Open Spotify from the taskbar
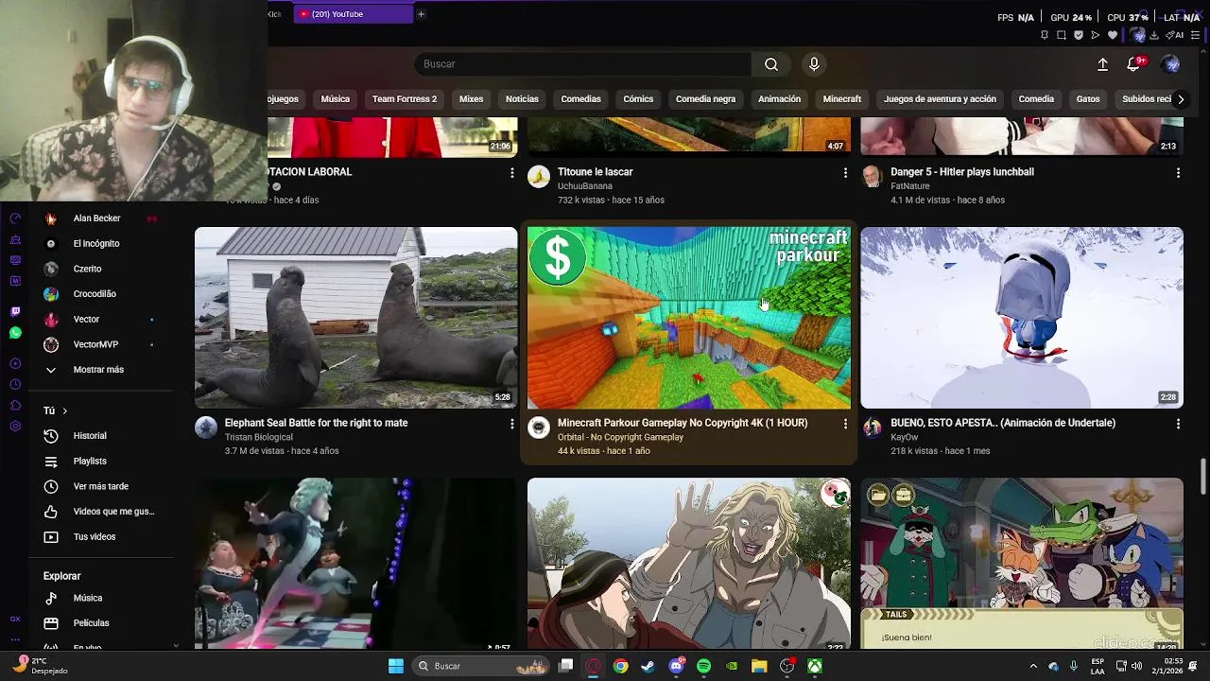 coord(703,666)
